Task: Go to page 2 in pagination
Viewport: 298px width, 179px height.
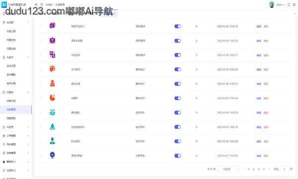Action: tap(253, 169)
